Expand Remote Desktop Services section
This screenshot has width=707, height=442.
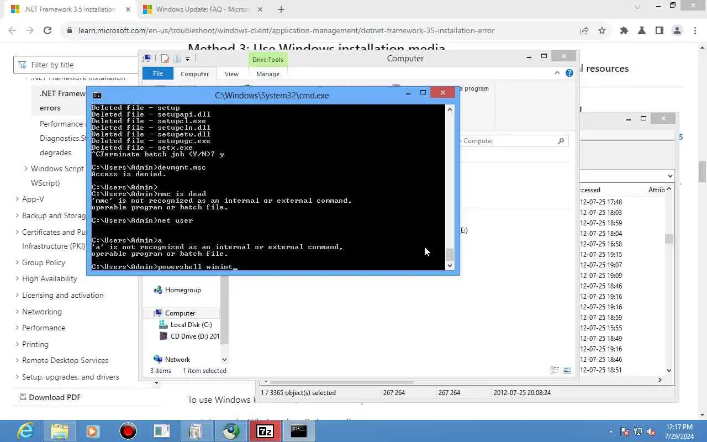(17, 360)
